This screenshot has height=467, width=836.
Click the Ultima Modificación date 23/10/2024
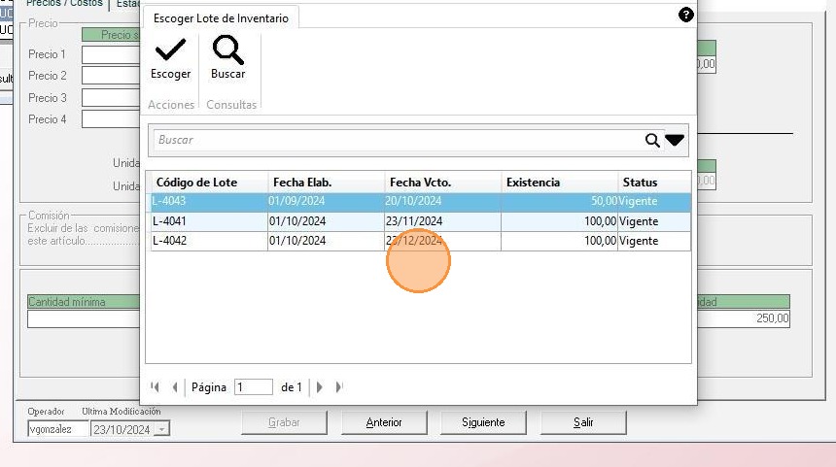click(122, 429)
